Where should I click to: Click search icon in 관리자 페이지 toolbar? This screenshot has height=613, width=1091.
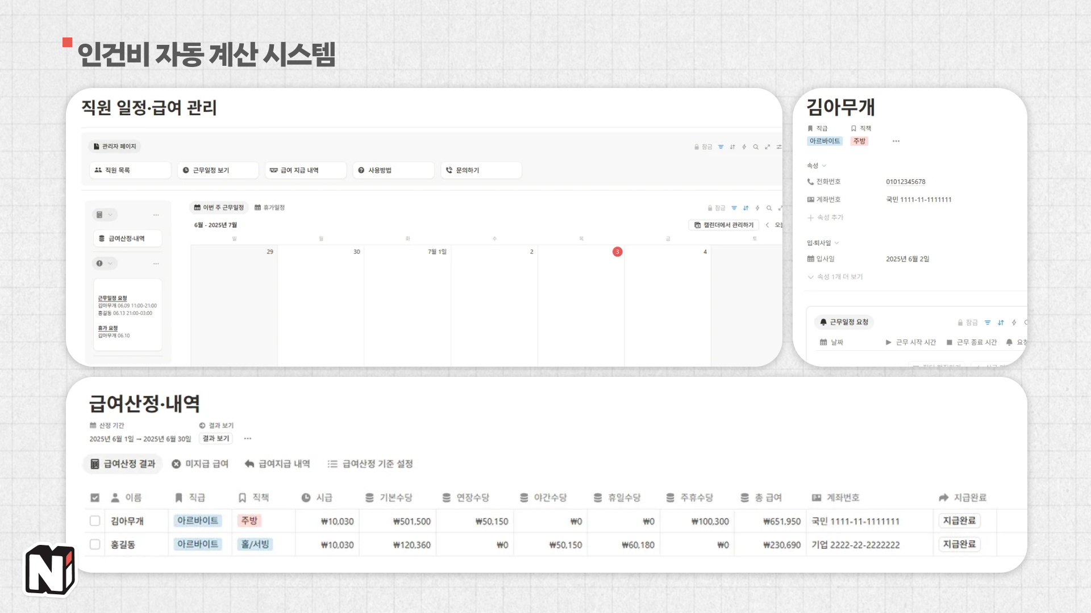(x=756, y=147)
